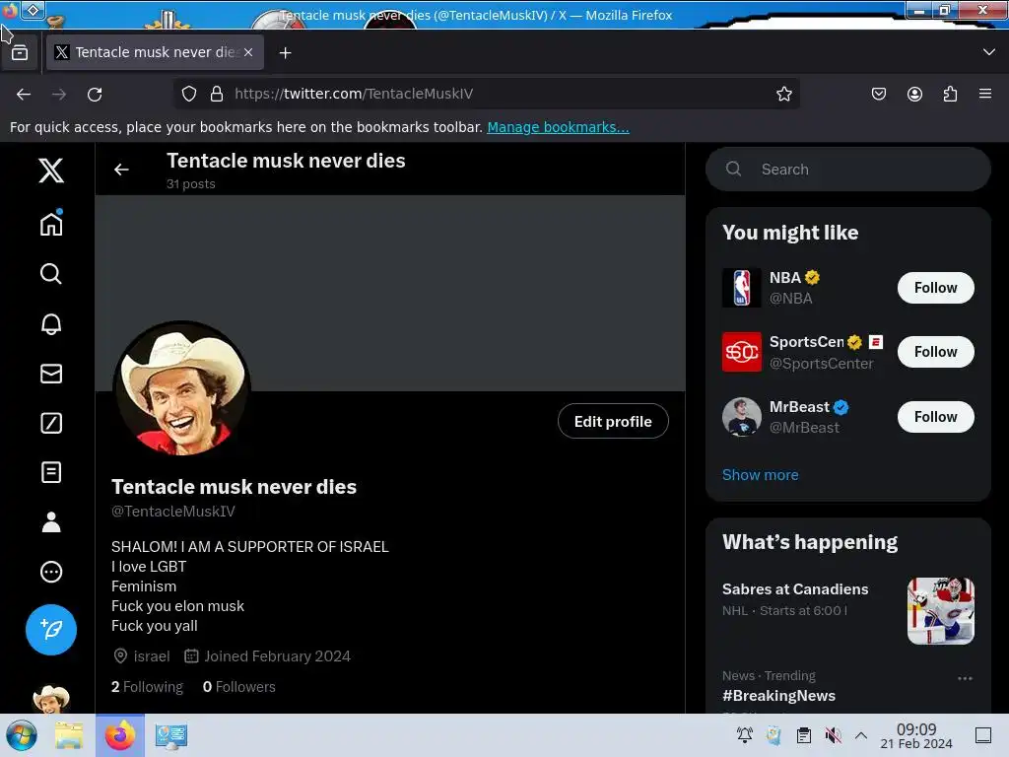Open #BreakingNews trending topic

778,696
